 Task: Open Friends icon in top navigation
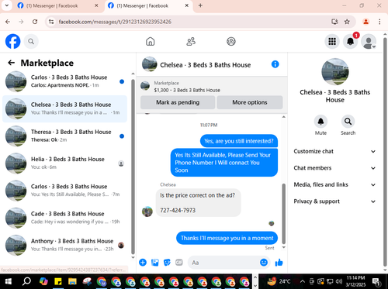pyautogui.click(x=191, y=41)
